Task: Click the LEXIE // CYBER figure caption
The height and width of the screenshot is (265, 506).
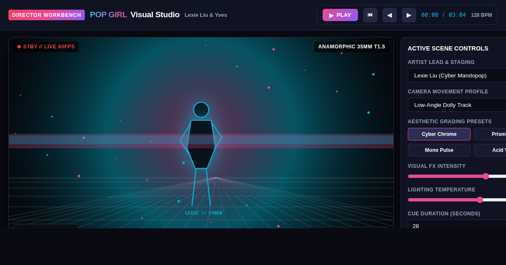Action: 204,213
